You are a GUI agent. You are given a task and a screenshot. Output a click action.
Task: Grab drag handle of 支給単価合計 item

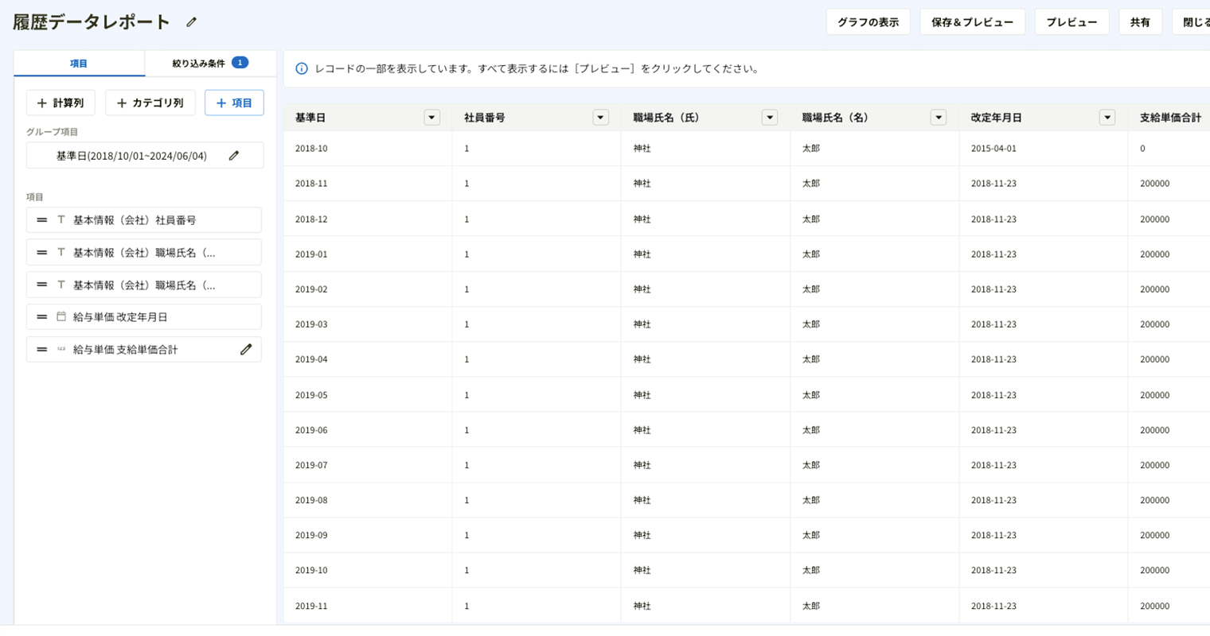[42, 349]
